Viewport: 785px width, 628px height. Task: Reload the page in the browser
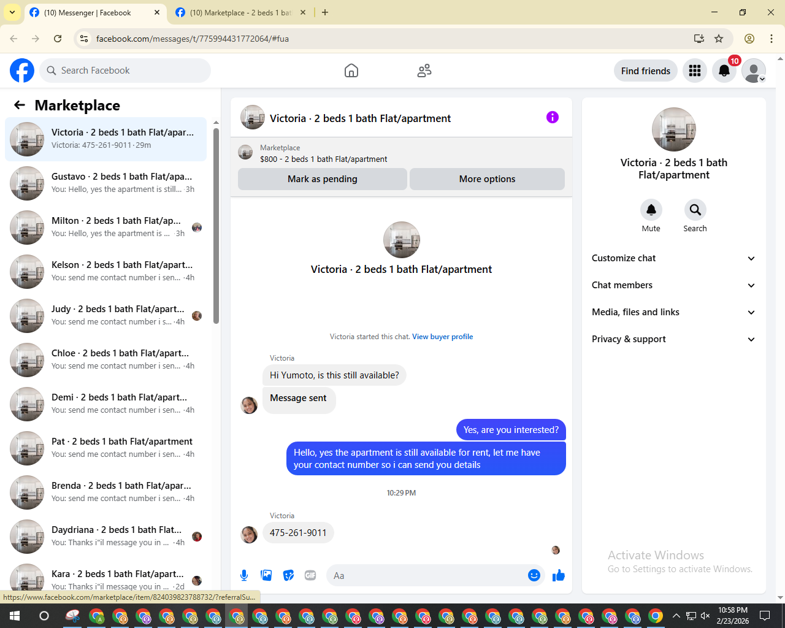click(x=58, y=39)
